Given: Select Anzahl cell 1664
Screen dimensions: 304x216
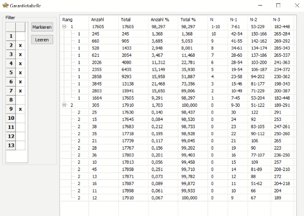Looking at the screenshot, I should coord(97,98).
